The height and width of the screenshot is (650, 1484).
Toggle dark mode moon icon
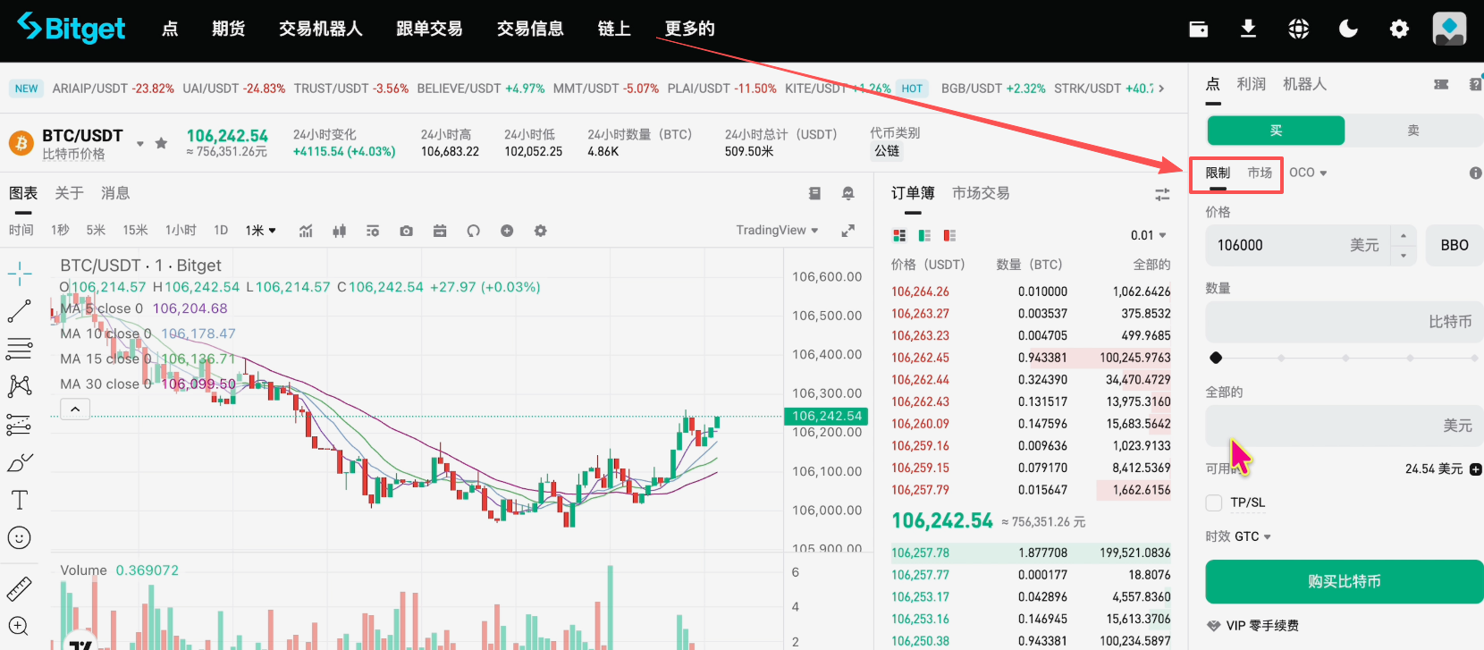click(x=1348, y=30)
